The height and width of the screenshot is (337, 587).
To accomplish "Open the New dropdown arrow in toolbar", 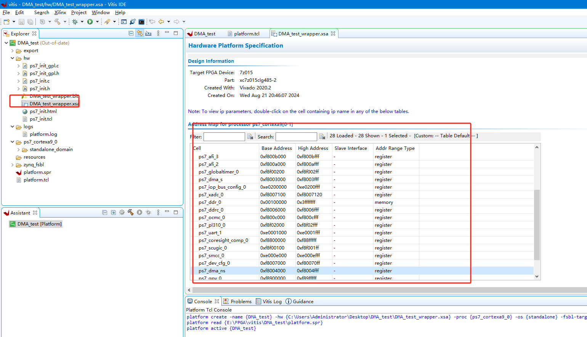I will 14,22.
